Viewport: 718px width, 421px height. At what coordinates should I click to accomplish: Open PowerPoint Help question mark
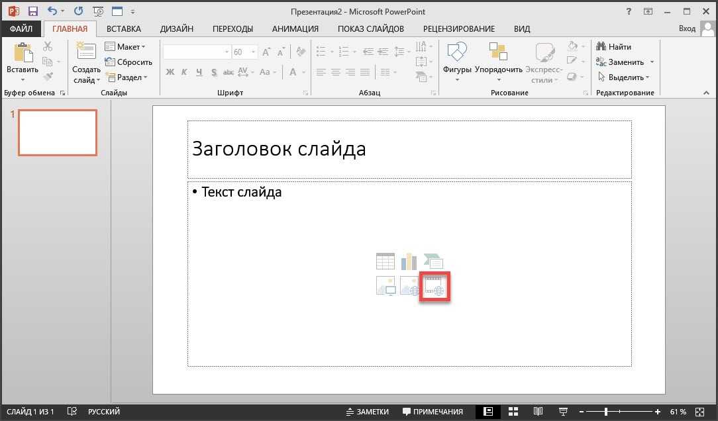click(x=629, y=11)
